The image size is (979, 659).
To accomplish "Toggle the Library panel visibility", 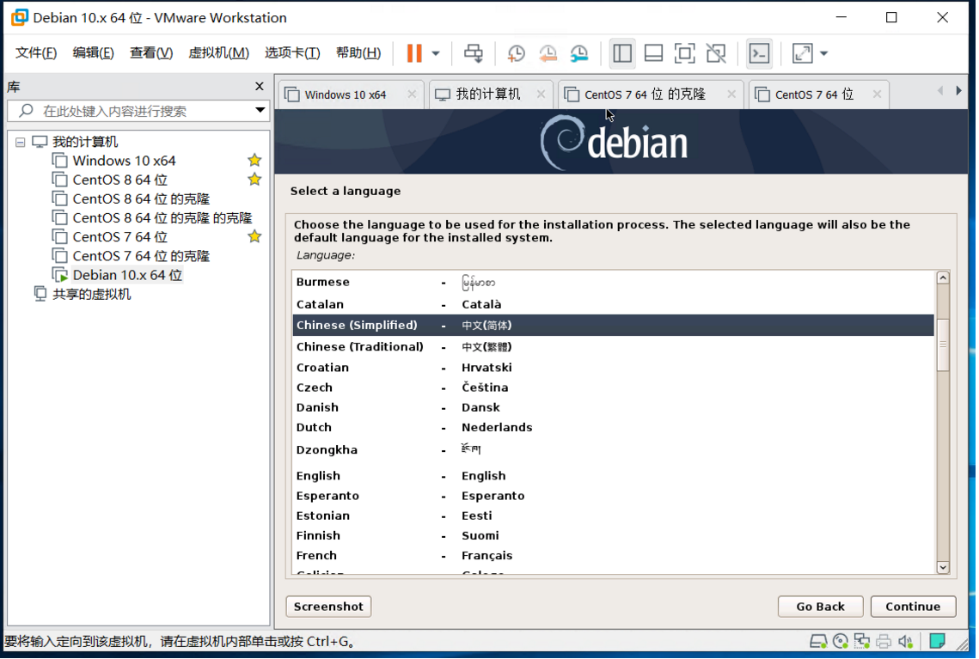I will [621, 53].
